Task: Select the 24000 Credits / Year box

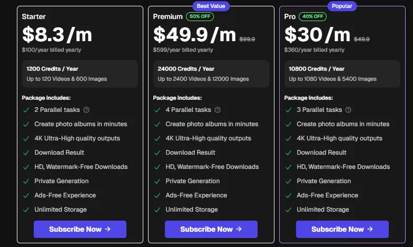Action: 211,74
